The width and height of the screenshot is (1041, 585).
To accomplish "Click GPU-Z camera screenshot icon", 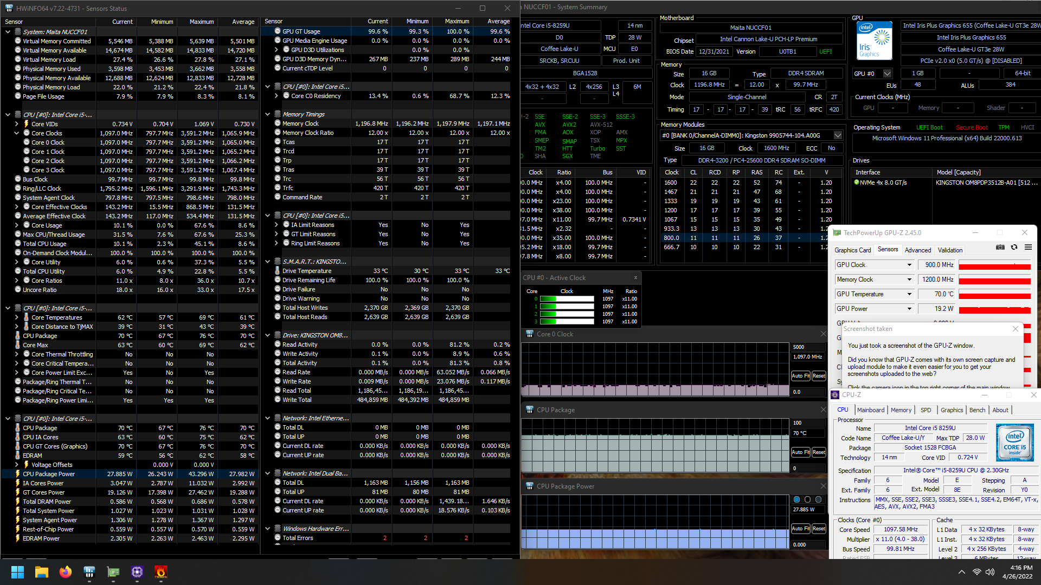I will [1000, 247].
